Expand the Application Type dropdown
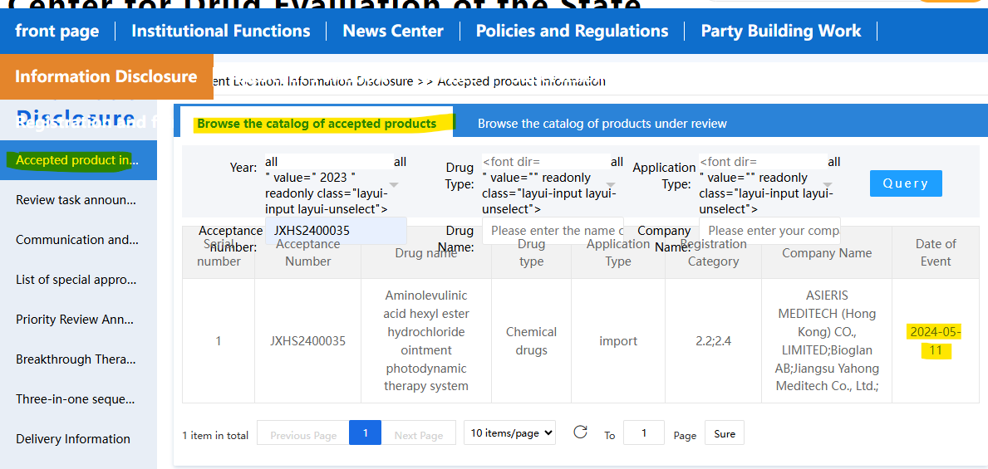The image size is (988, 469). [x=828, y=185]
